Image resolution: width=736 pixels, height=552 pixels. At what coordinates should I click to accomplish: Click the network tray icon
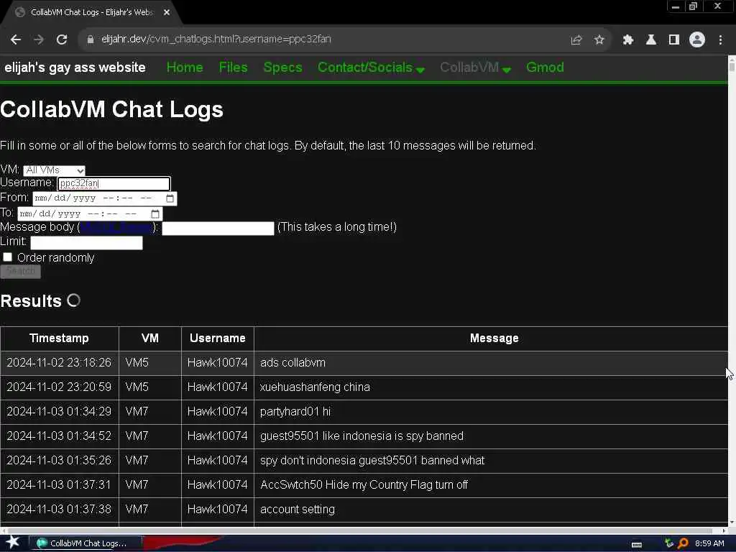coord(669,543)
